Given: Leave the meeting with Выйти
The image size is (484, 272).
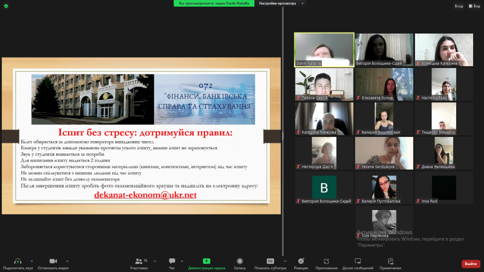Looking at the screenshot, I should coord(470,263).
